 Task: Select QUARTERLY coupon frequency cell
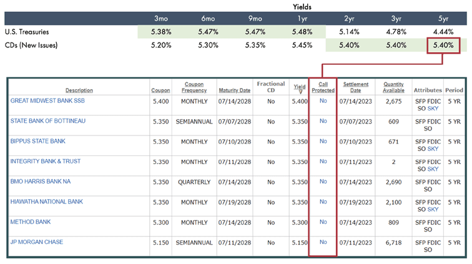click(x=194, y=182)
